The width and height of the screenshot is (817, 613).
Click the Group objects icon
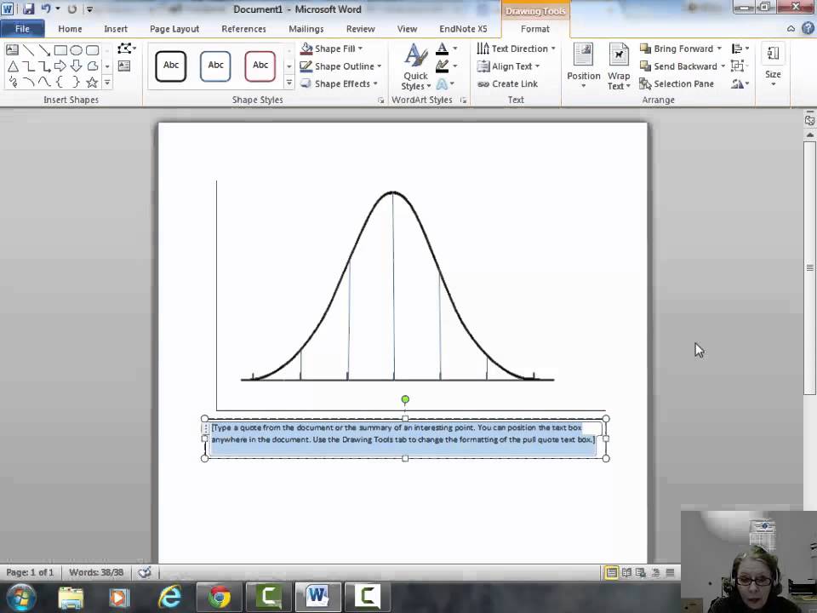pos(739,66)
